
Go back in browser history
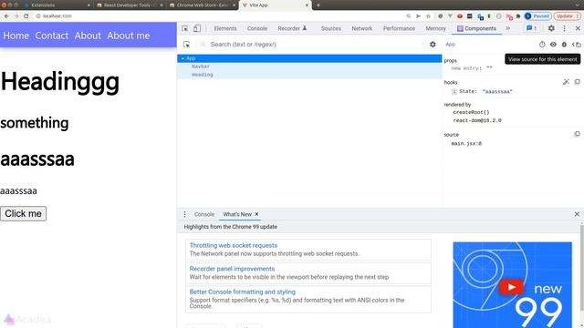click(6, 16)
